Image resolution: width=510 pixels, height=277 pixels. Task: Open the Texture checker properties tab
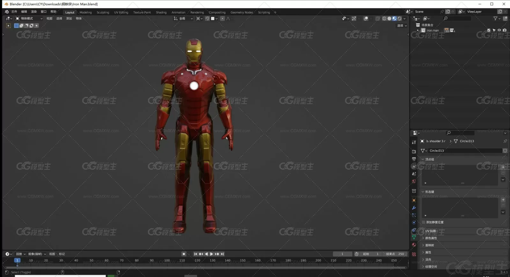(x=414, y=254)
